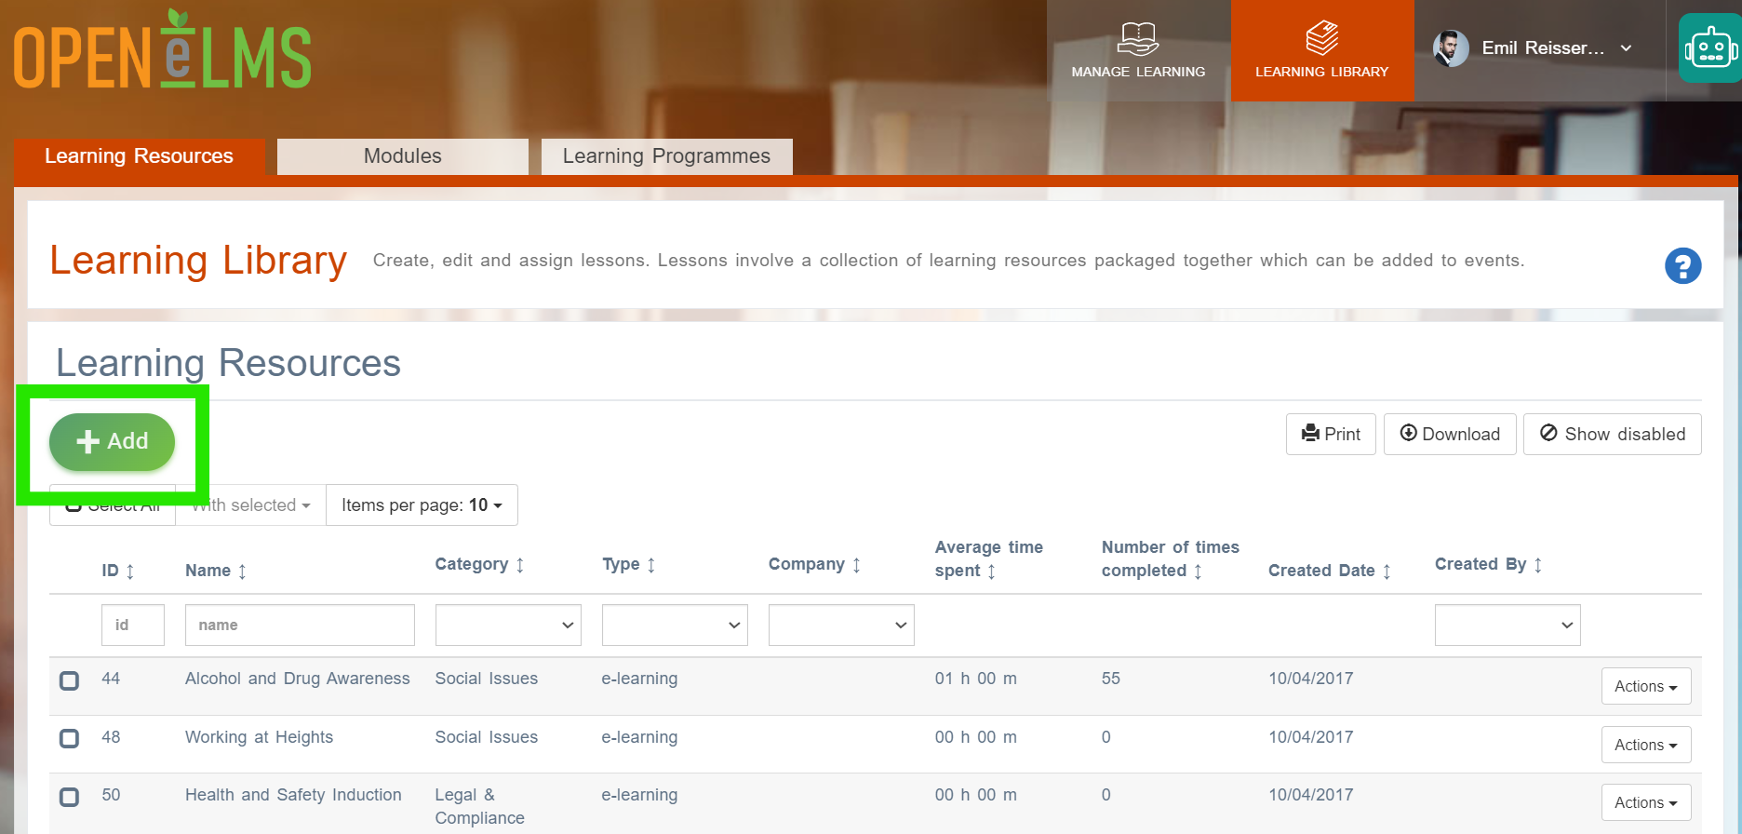Toggle Show disabled resources
The image size is (1742, 834).
(1612, 435)
